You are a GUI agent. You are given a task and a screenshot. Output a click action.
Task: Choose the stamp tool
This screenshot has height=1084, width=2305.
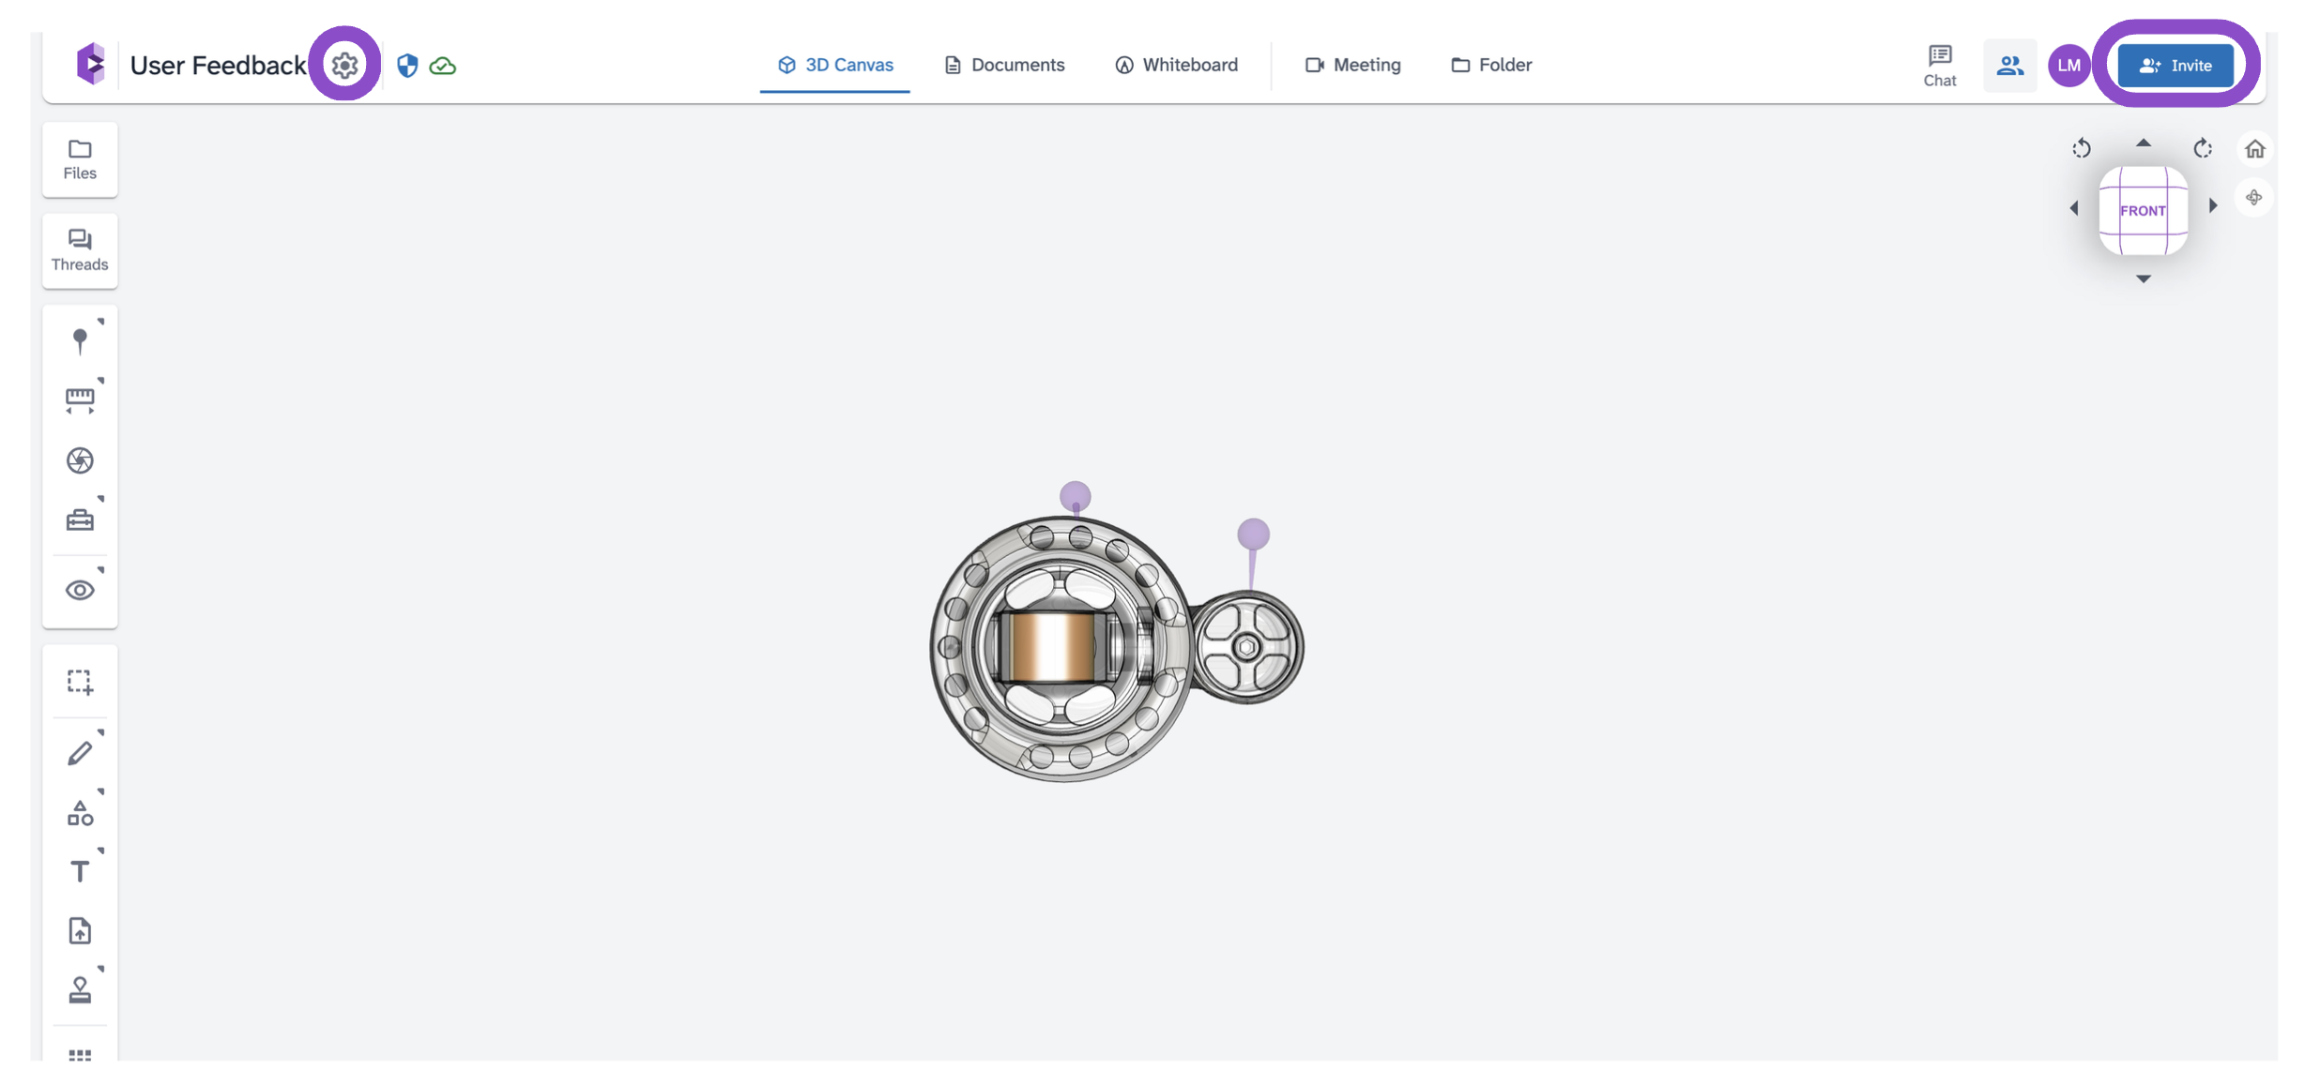pos(80,990)
